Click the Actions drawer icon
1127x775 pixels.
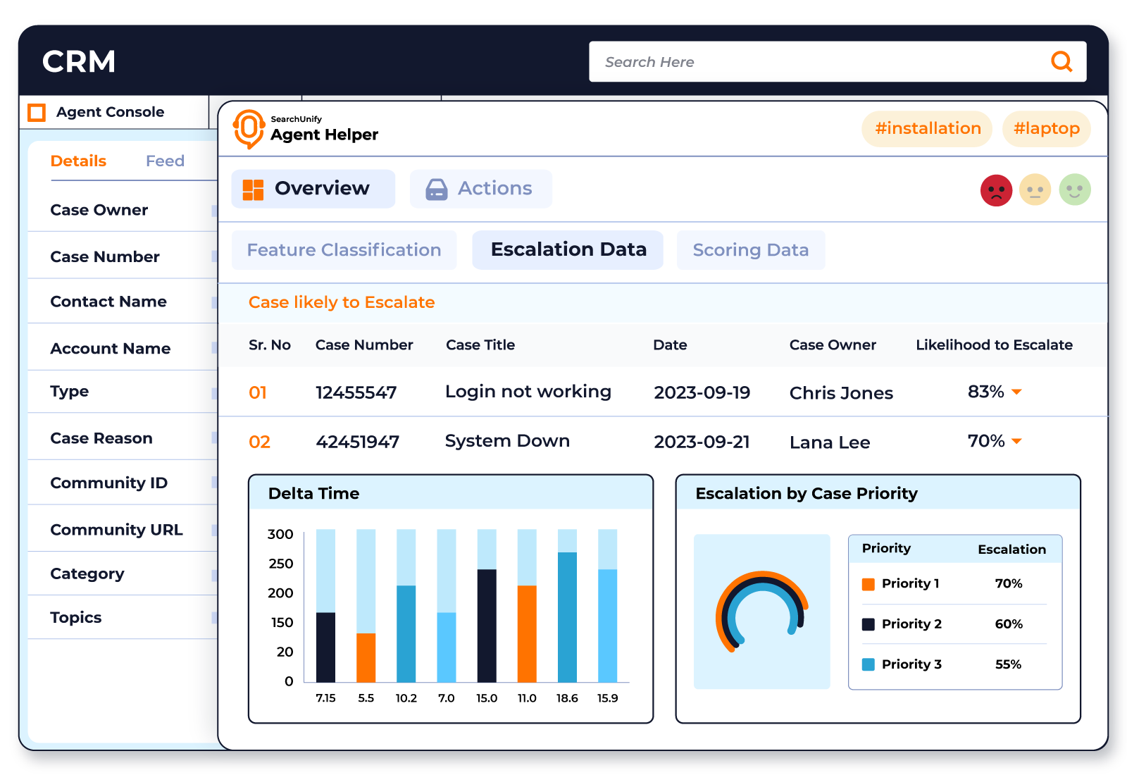pyautogui.click(x=437, y=190)
